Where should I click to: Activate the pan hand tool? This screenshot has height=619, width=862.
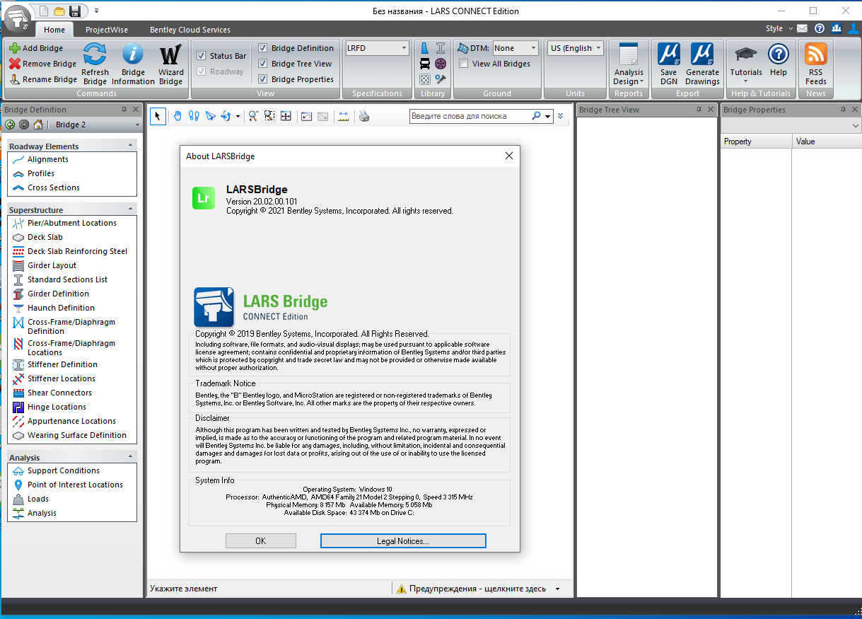[x=177, y=116]
